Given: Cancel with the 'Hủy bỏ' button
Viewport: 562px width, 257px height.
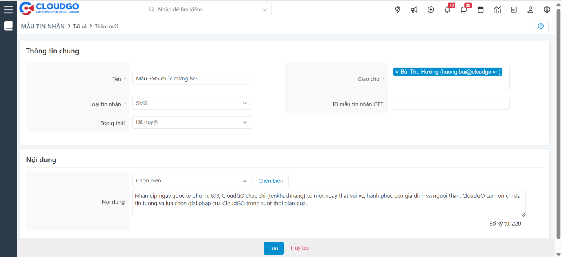Looking at the screenshot, I should click(x=299, y=248).
